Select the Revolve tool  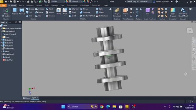[22, 11]
